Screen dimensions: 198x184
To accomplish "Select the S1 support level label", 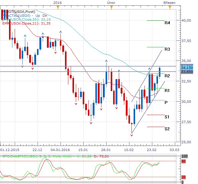I will click(167, 117).
